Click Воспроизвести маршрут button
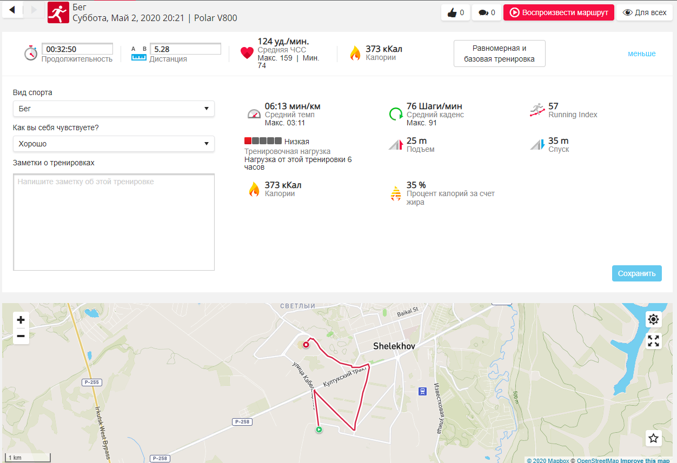Viewport: 677px width, 463px height. coord(559,12)
